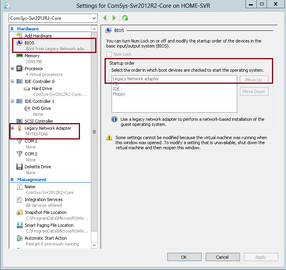Click the Apply button

pyautogui.click(x=261, y=257)
